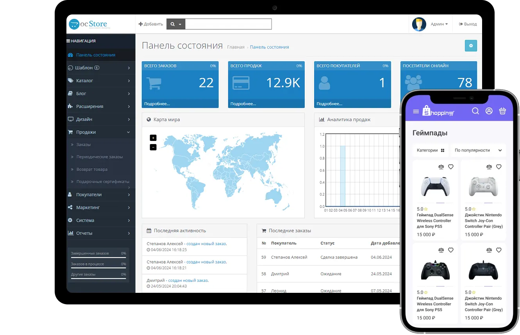The image size is (520, 335).
Task: Expand the Расширения menu
Action: point(101,107)
